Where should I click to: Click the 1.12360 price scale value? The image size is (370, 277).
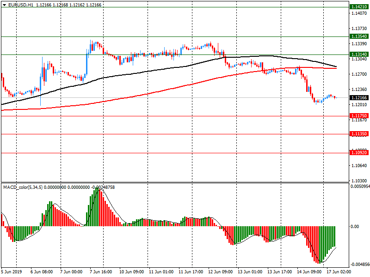pos(359,90)
